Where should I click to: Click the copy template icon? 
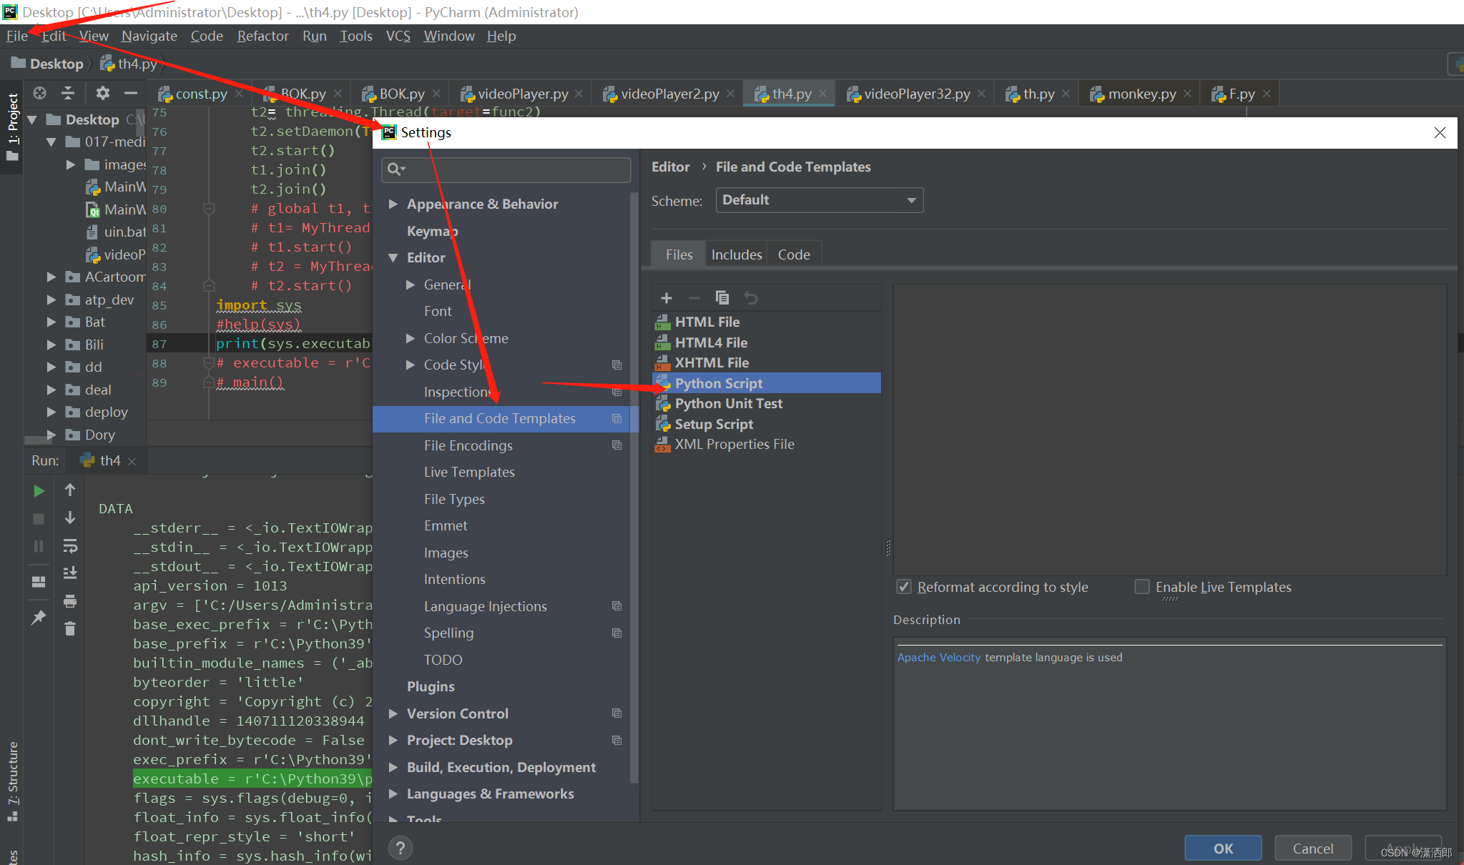tap(722, 297)
